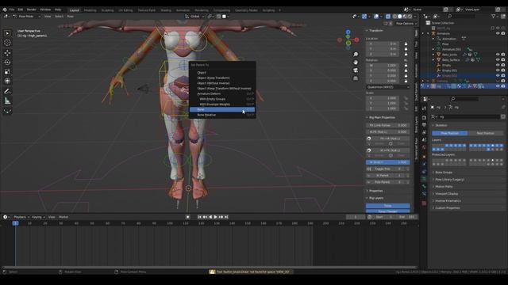Adjust the IK Stretch slider

click(388, 162)
